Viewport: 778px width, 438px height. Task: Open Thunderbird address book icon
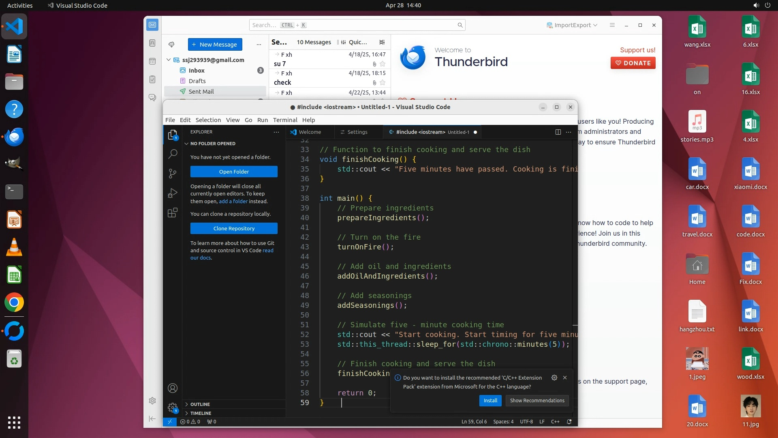(152, 43)
